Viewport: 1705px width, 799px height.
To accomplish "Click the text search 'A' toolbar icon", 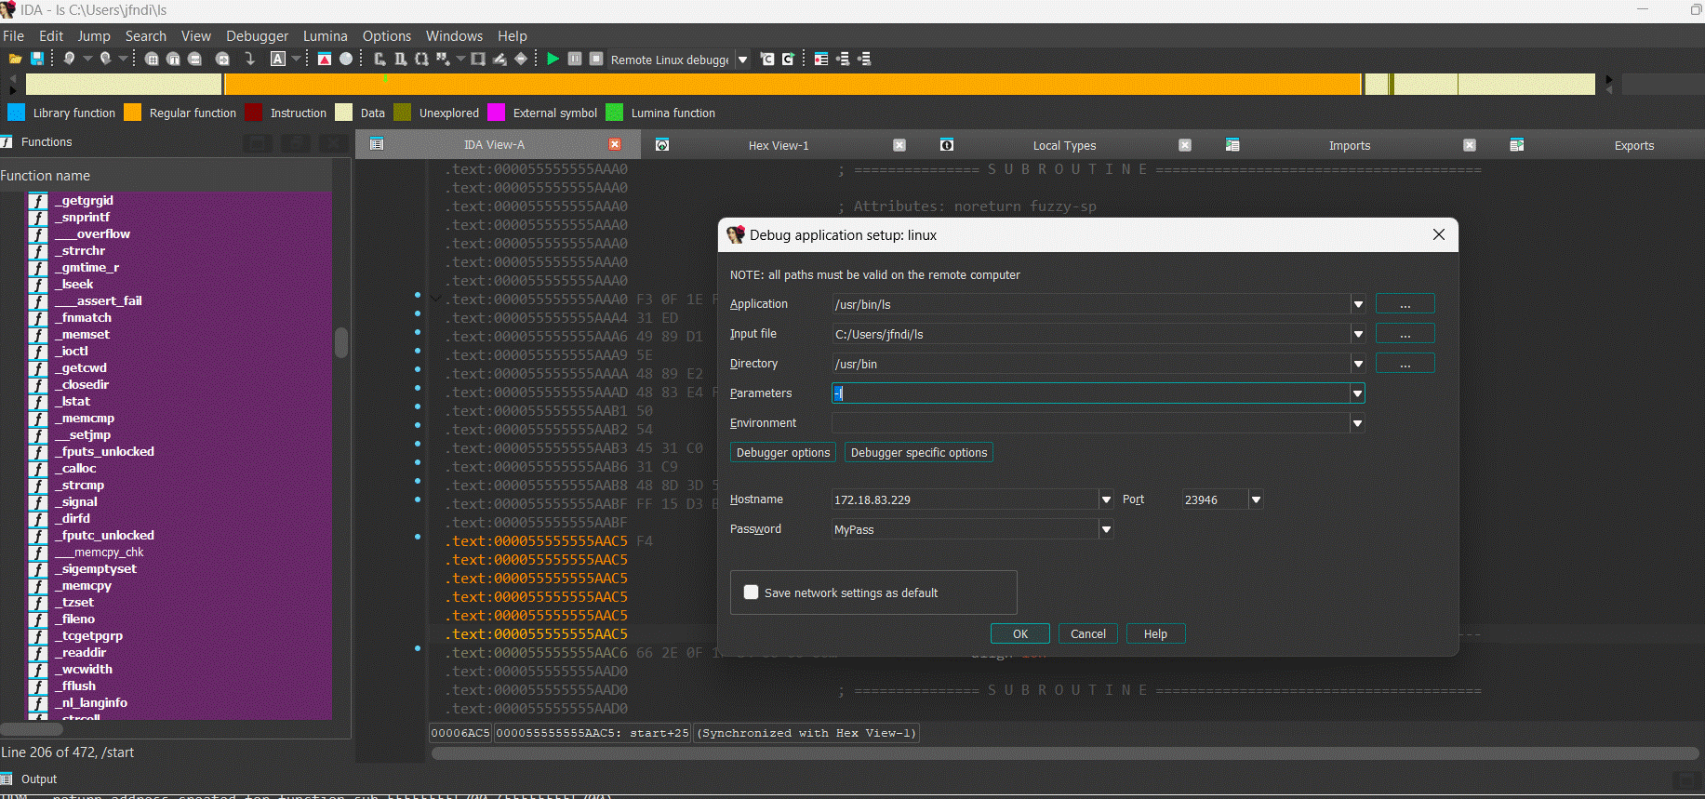I will pos(277,59).
